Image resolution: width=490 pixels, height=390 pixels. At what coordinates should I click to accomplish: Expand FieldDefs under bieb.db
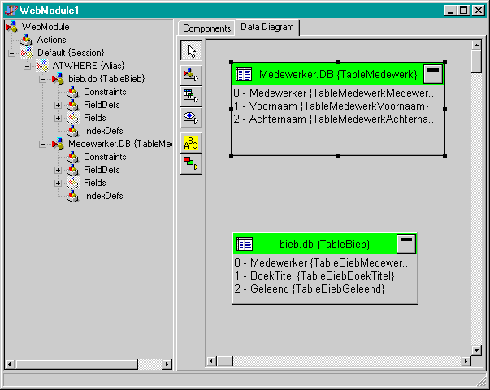click(58, 105)
